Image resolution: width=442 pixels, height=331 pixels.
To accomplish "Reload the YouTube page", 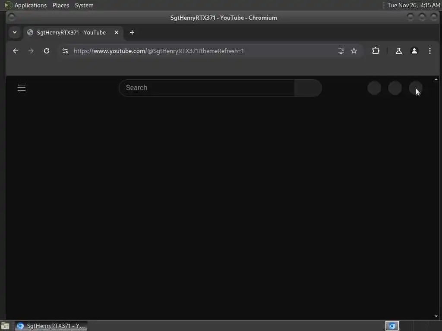I will pyautogui.click(x=47, y=51).
